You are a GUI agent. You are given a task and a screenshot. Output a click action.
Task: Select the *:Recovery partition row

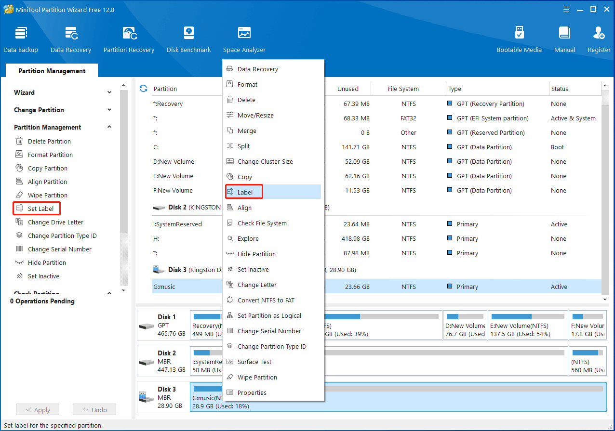[x=377, y=104]
